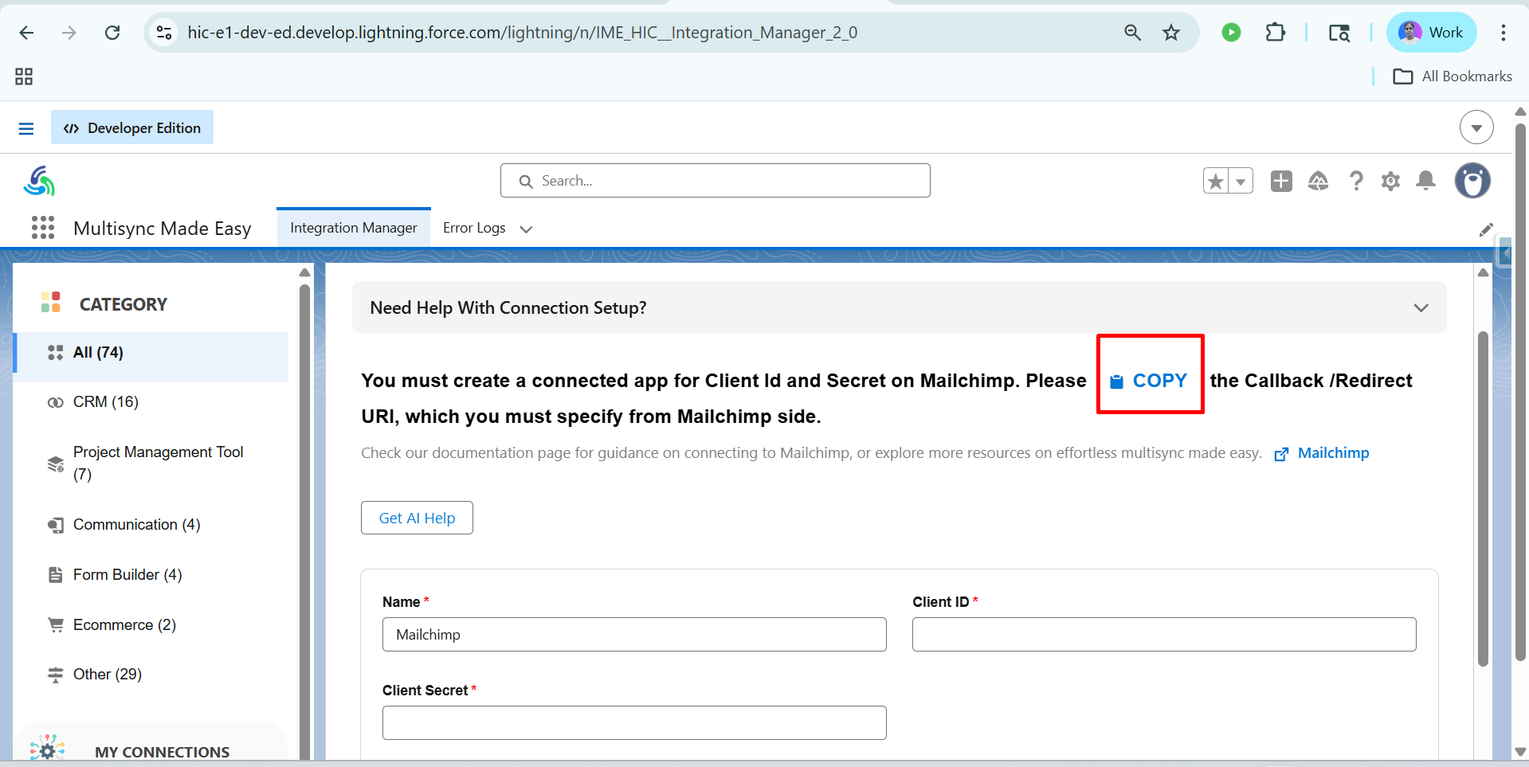Click the Salesforce app logo
The height and width of the screenshot is (767, 1529).
pos(39,181)
